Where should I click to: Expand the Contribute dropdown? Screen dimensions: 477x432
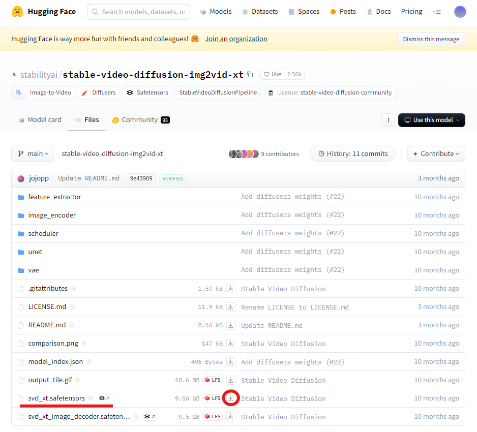[436, 154]
